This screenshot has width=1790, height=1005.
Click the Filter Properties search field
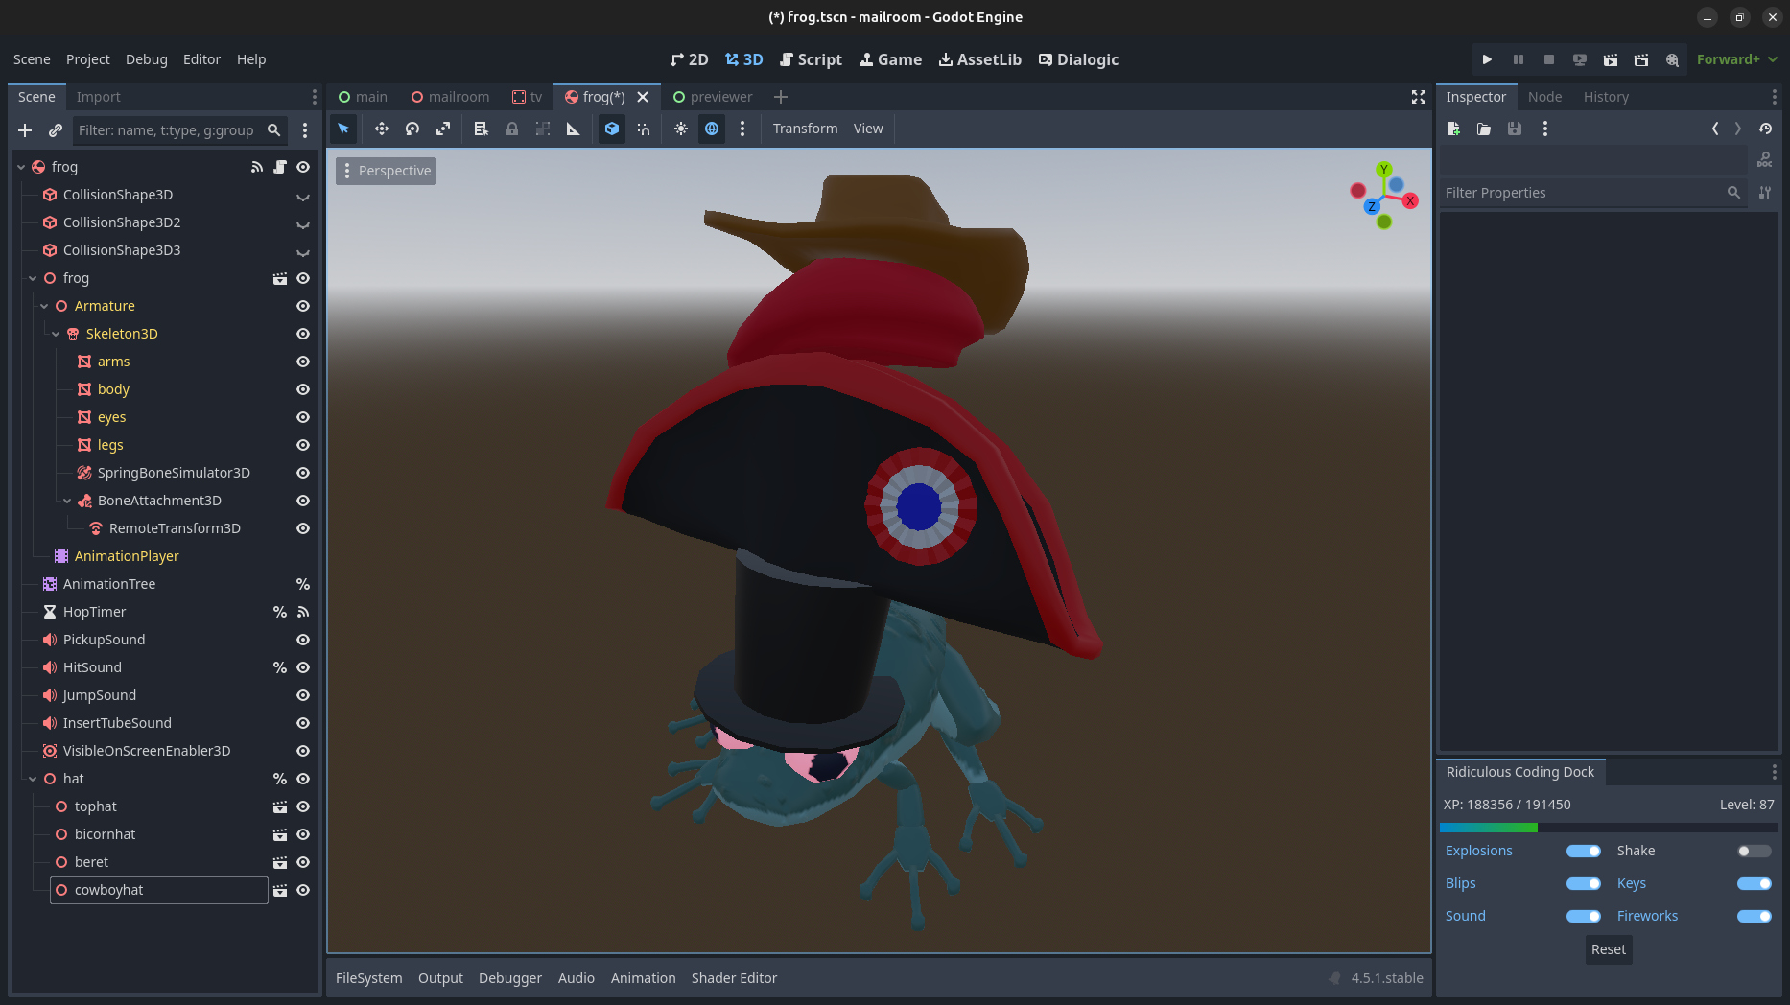pos(1583,193)
